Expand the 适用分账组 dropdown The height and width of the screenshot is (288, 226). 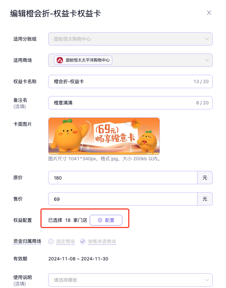pos(207,39)
